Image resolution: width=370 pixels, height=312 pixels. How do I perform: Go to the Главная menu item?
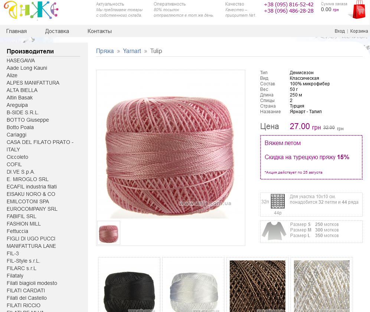coord(16,31)
